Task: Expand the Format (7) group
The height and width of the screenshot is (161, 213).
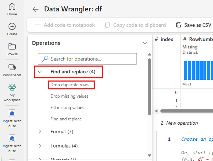Action: [x=40, y=131]
